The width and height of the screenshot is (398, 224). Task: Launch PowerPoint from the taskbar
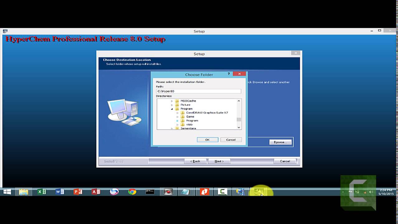click(x=78, y=192)
